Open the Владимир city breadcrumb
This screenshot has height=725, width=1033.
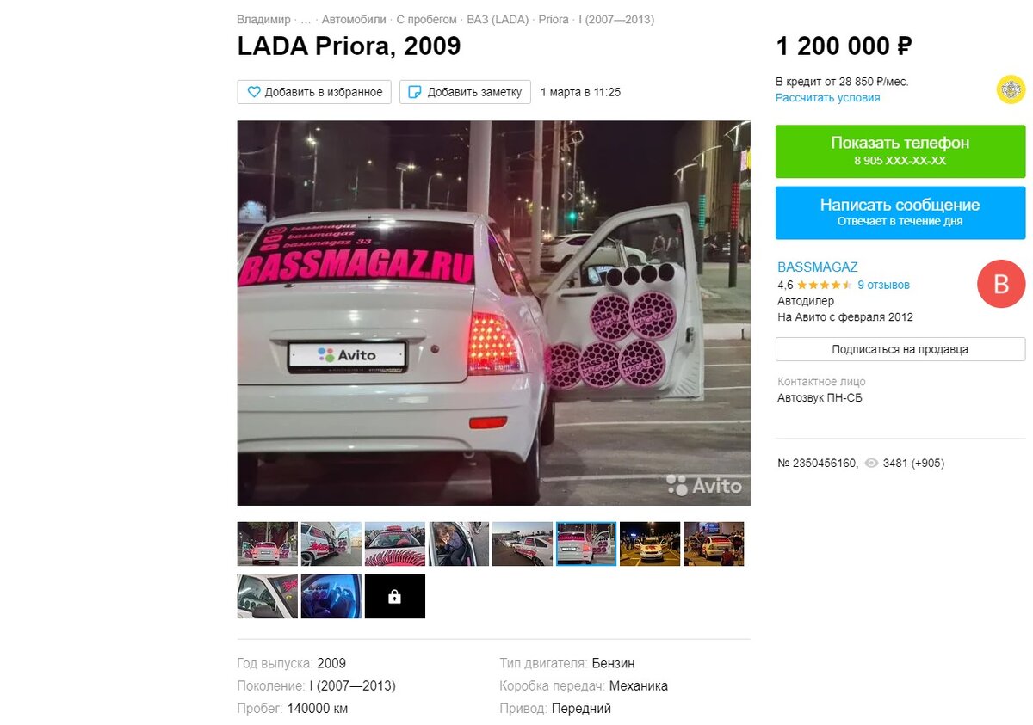pyautogui.click(x=263, y=20)
